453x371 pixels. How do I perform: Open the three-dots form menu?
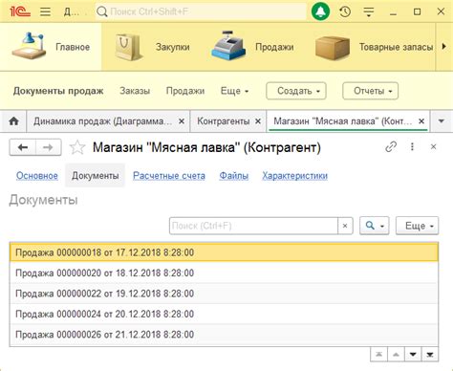point(412,147)
